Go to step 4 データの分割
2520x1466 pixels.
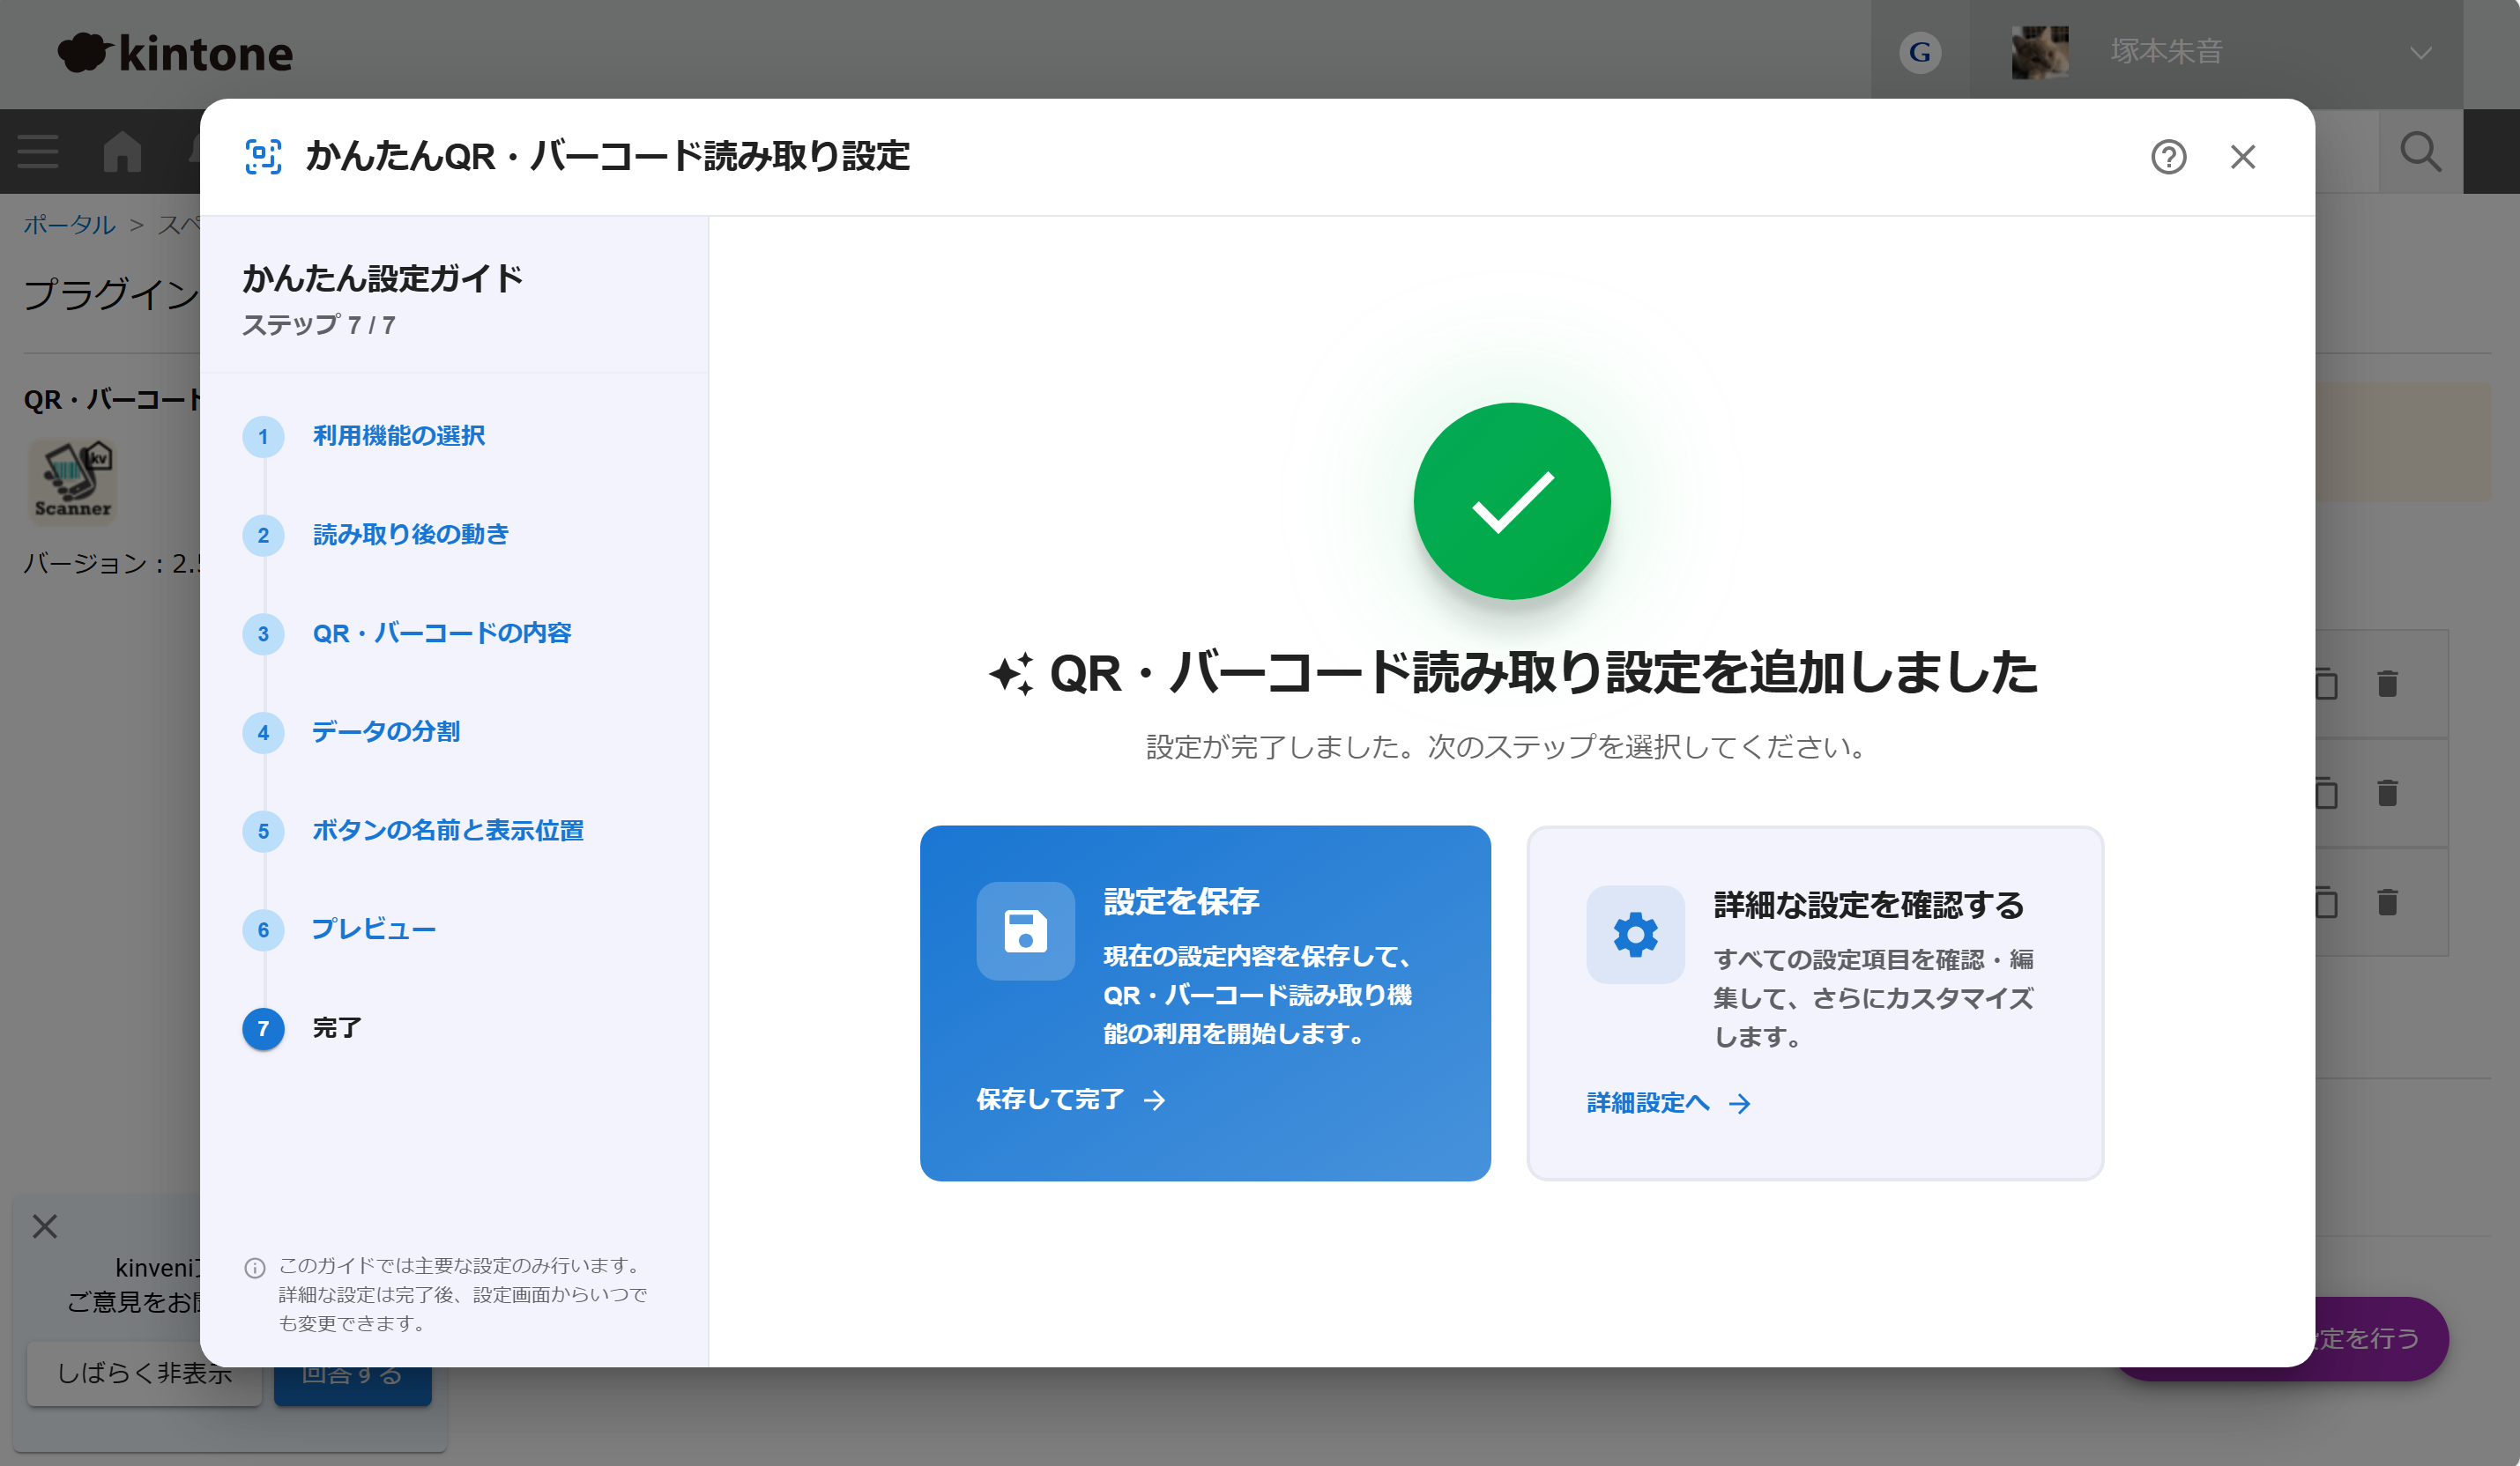click(386, 731)
